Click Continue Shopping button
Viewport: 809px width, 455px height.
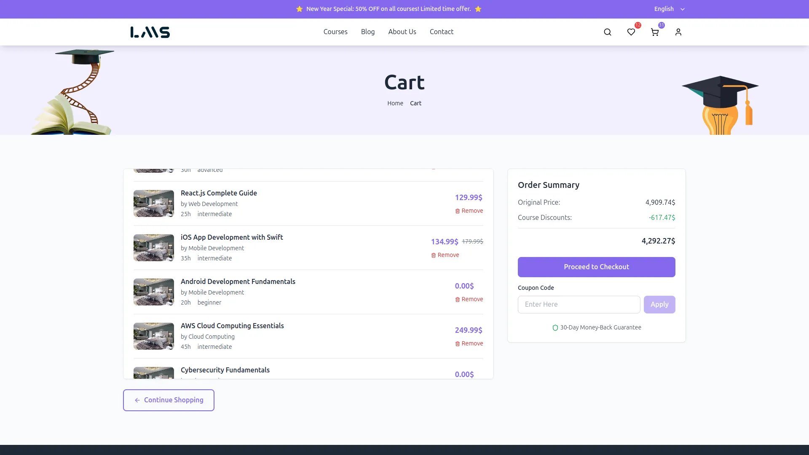[x=169, y=400]
